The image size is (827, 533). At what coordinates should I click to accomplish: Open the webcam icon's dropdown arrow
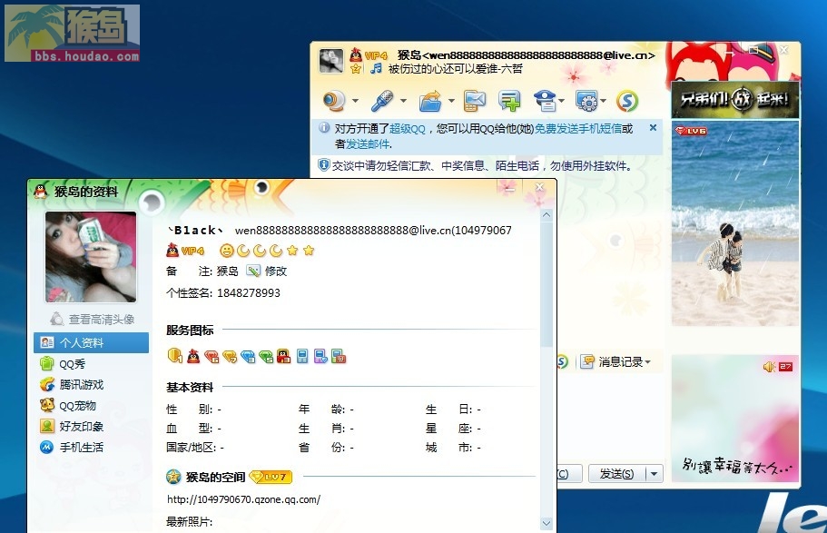pyautogui.click(x=356, y=100)
